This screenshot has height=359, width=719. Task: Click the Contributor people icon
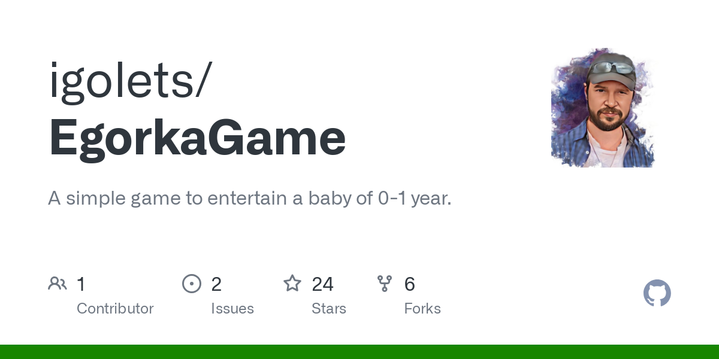[58, 284]
